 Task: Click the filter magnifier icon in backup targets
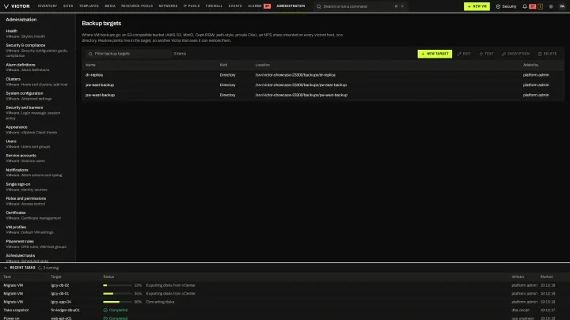(x=90, y=54)
